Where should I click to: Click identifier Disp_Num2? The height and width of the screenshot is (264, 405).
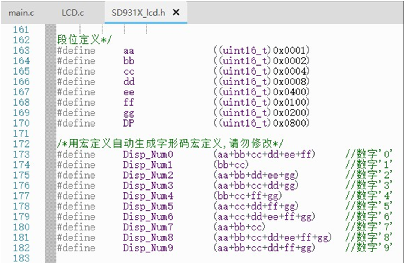point(148,175)
